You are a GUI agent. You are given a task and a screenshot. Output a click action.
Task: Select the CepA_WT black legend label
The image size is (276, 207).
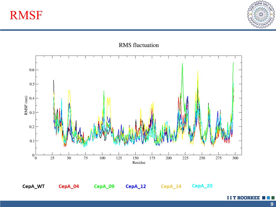pyautogui.click(x=34, y=187)
